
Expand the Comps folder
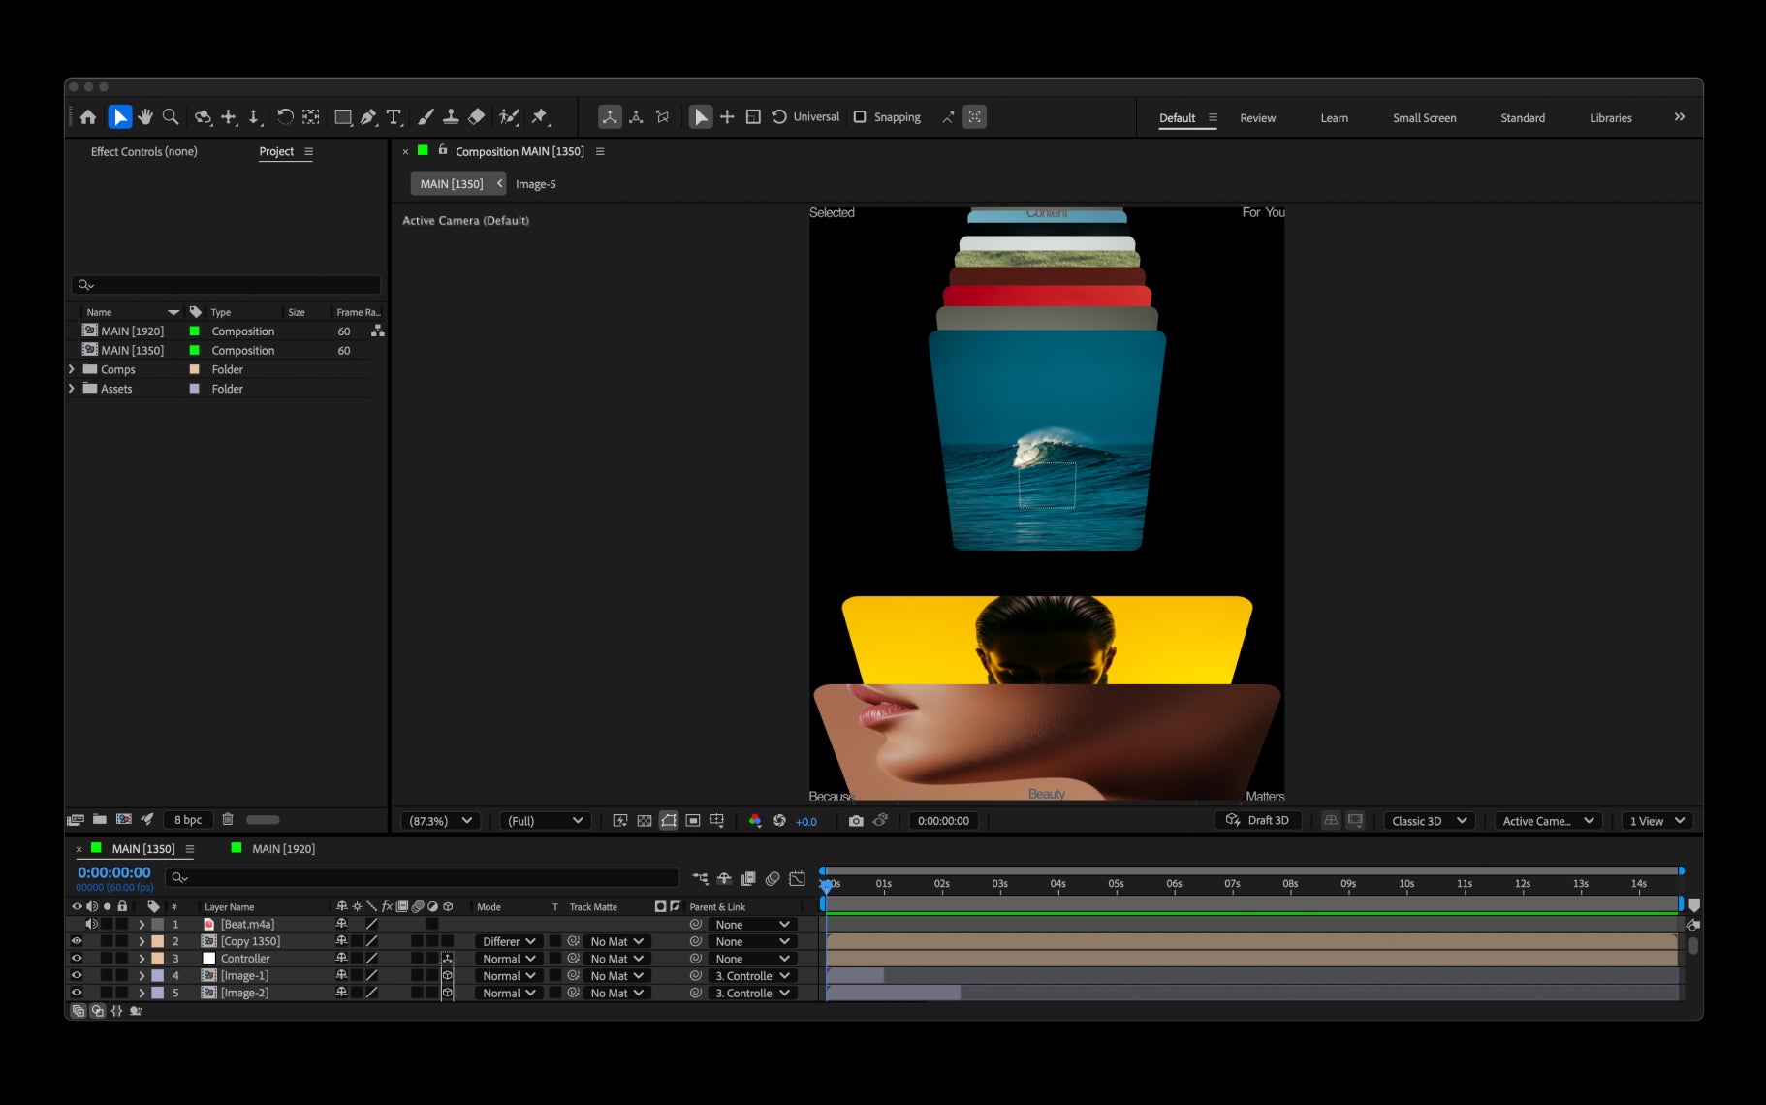pyautogui.click(x=72, y=369)
